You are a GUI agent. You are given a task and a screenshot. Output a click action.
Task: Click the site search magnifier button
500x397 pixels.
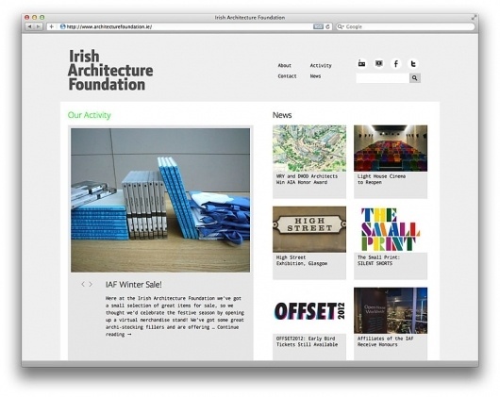(x=415, y=77)
